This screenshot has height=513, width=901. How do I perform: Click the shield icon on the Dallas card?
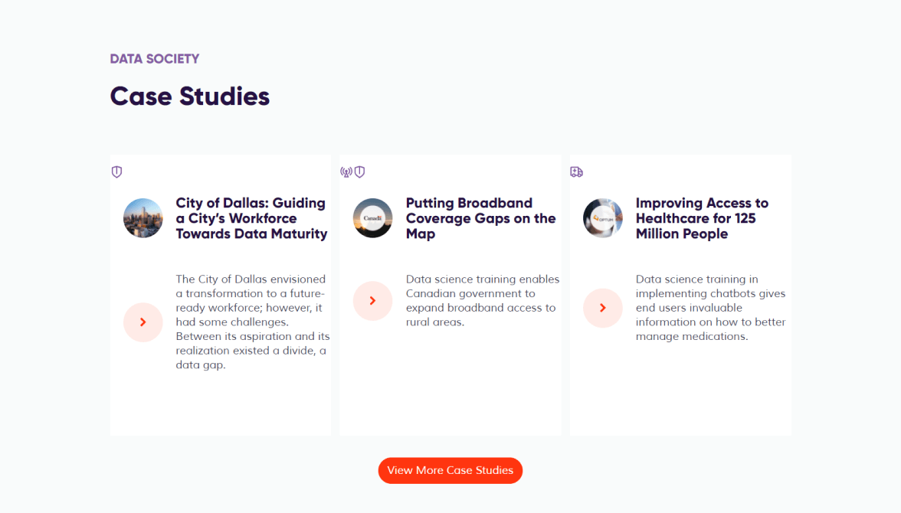pyautogui.click(x=116, y=172)
